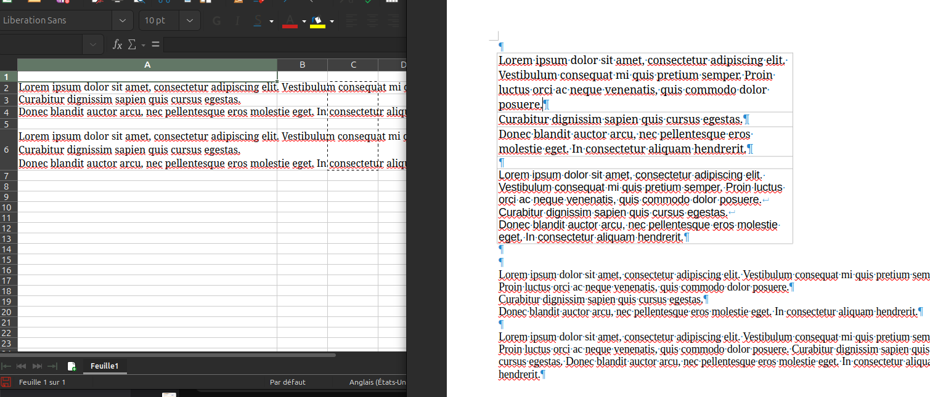Apply the red font color

(x=290, y=21)
